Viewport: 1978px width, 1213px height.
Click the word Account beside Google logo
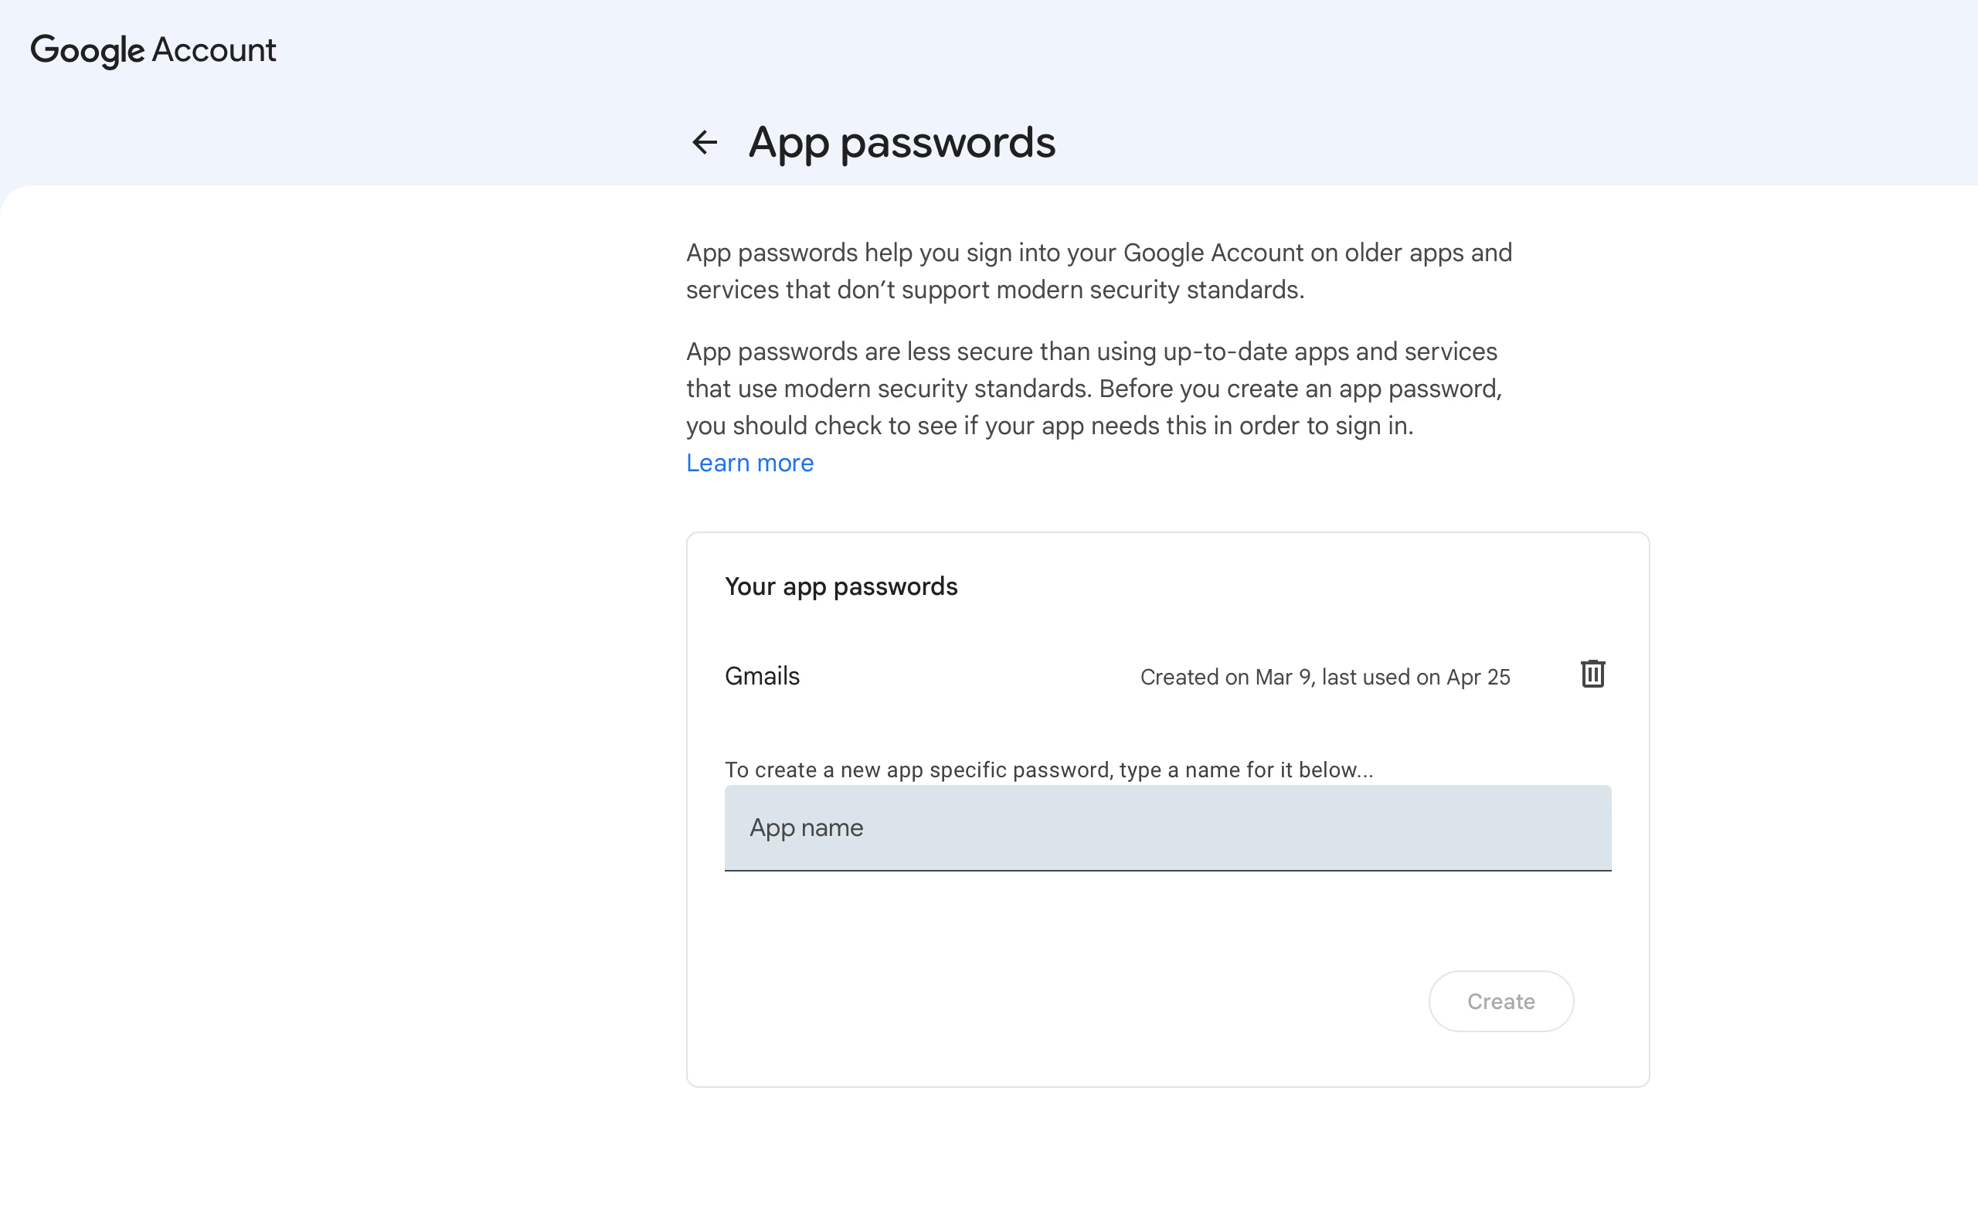pyautogui.click(x=213, y=49)
